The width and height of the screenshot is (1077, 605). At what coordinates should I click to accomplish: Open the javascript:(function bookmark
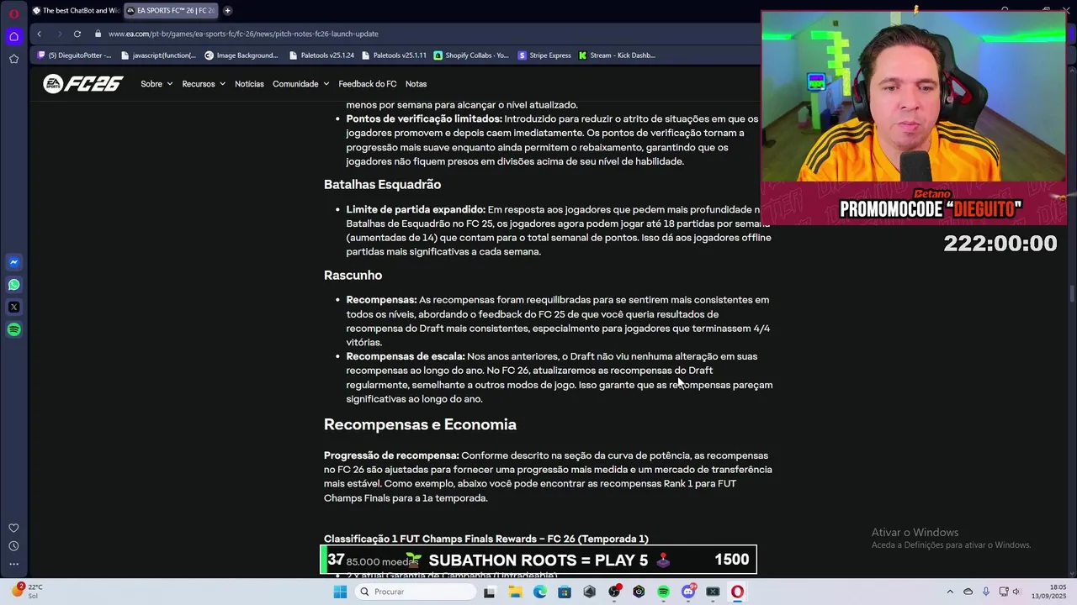(x=158, y=55)
